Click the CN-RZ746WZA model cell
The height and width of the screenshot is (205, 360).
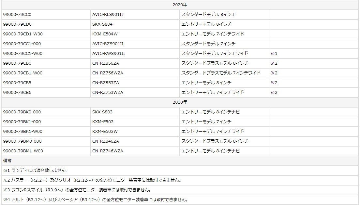108,151
